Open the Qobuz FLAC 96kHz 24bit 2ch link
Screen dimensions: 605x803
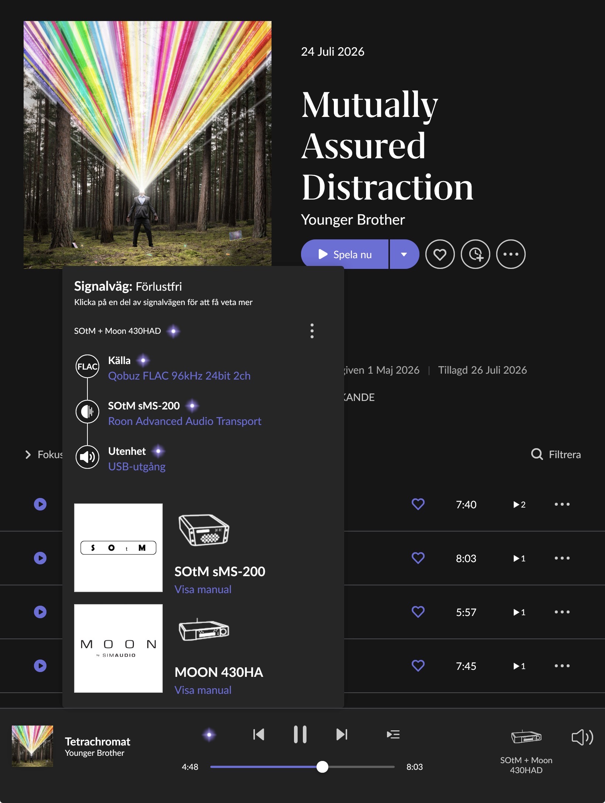coord(179,376)
